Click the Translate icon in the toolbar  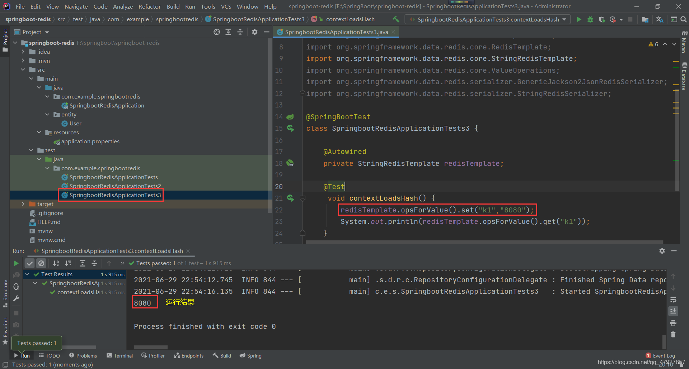(660, 19)
